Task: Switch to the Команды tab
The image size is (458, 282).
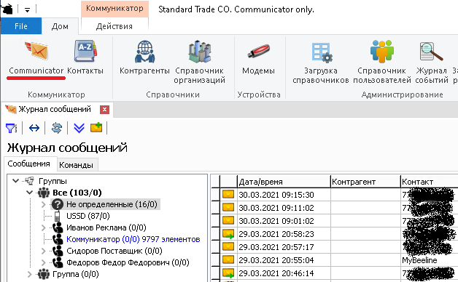Action: point(77,165)
